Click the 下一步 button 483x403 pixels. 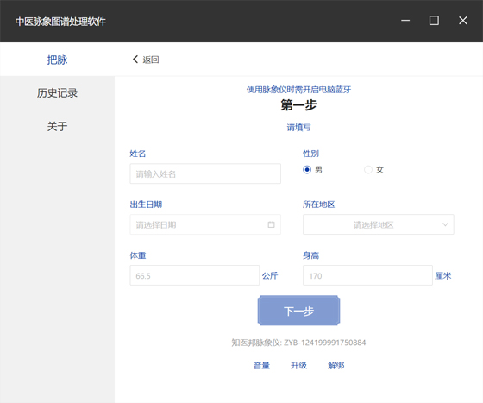click(x=298, y=311)
